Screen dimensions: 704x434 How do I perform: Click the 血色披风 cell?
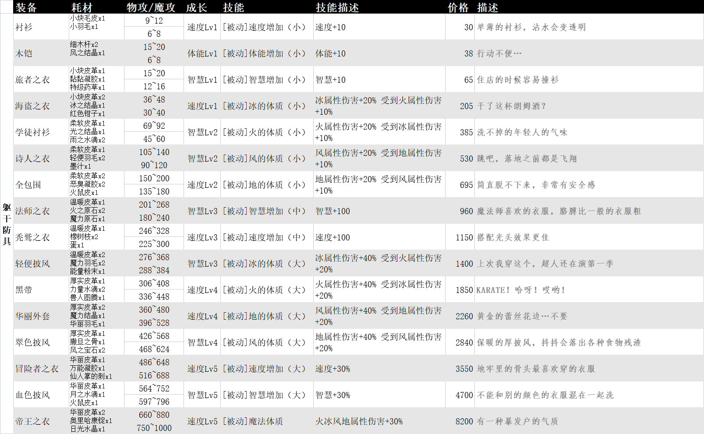[x=41, y=395]
